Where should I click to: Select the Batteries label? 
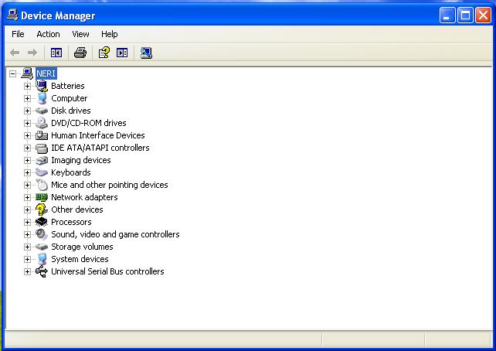pyautogui.click(x=68, y=86)
